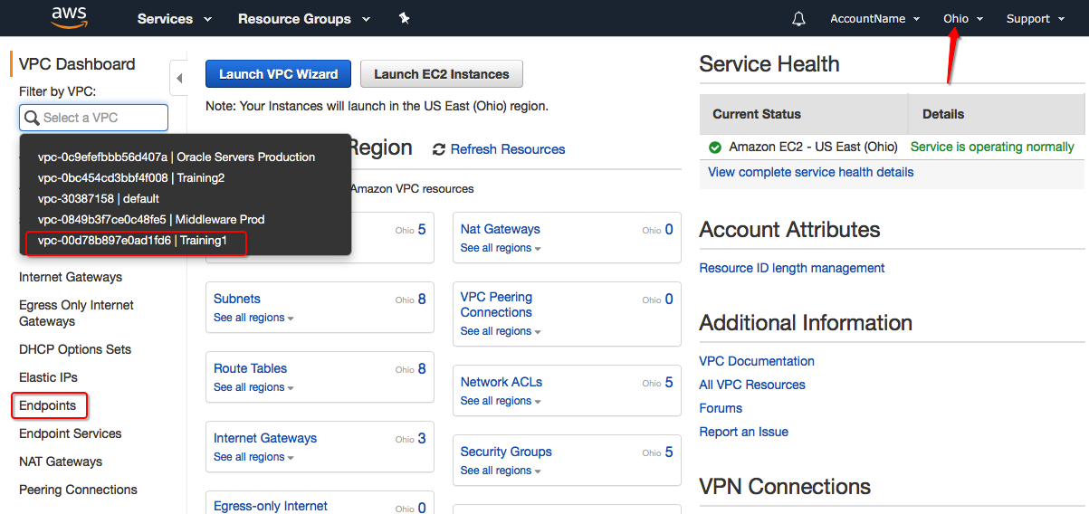
Task: Open Endpoints in the sidebar
Action: tap(48, 405)
